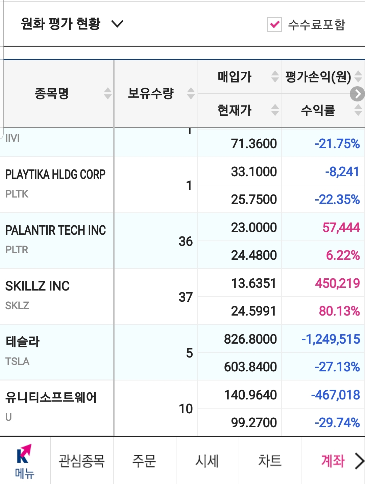Click Tesla purchase price 826.8000

[x=250, y=339]
